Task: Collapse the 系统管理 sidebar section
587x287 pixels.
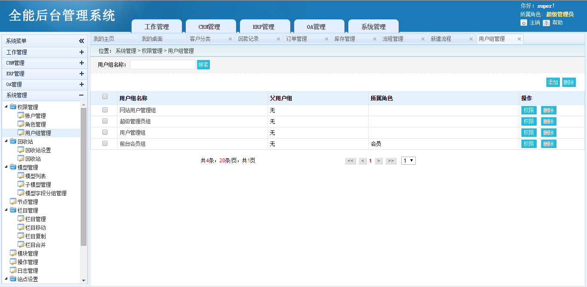Action: (81, 95)
